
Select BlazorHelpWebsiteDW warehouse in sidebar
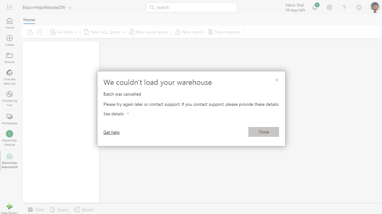point(10,161)
